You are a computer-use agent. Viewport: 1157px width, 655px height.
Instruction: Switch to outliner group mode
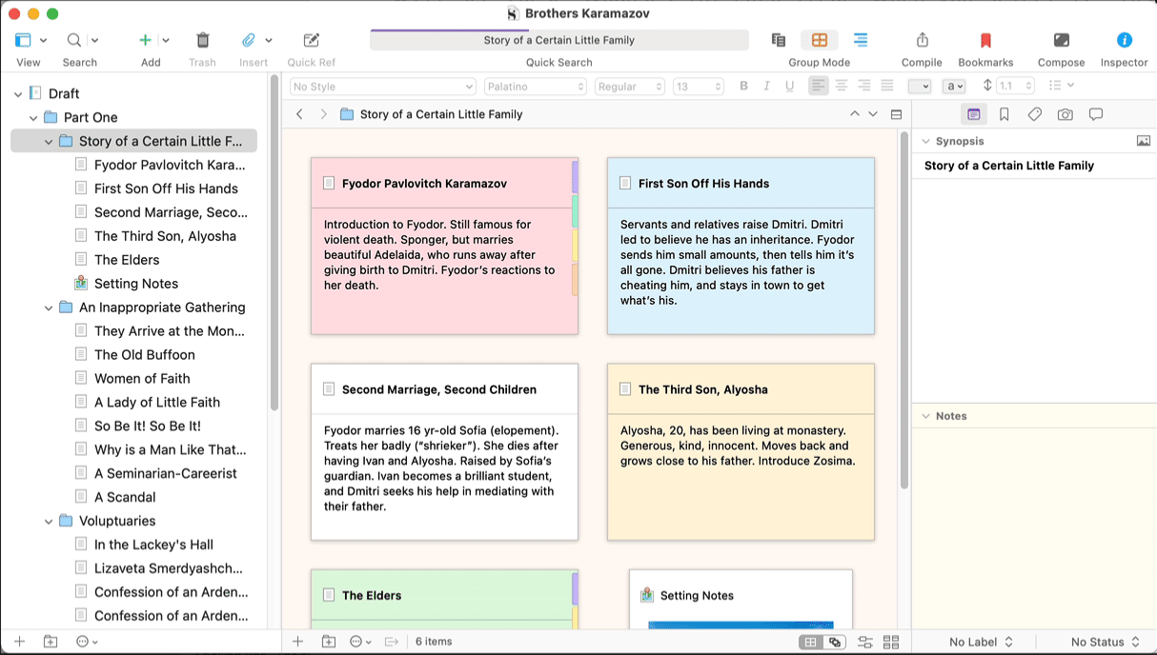coord(860,40)
